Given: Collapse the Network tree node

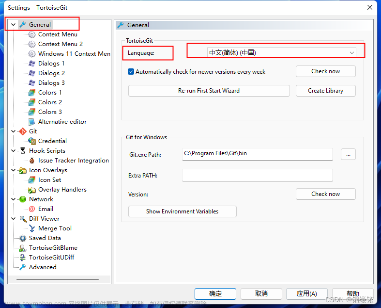Looking at the screenshot, I should [14, 199].
